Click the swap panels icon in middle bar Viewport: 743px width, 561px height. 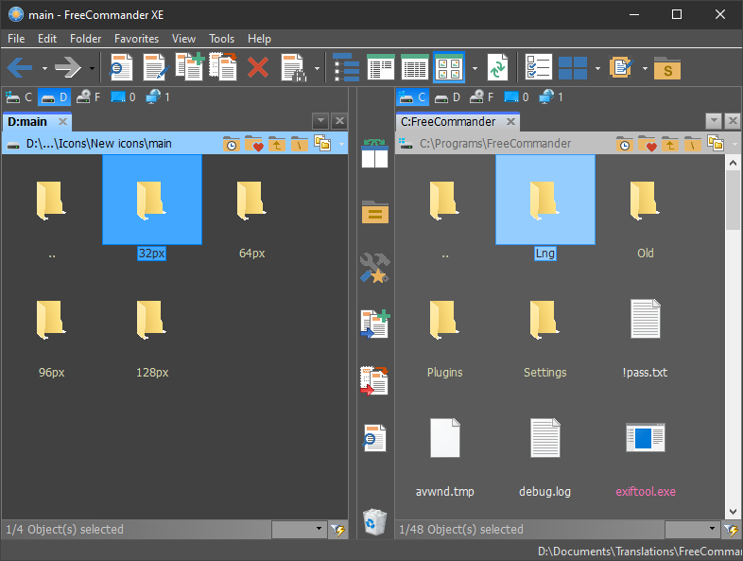(375, 153)
